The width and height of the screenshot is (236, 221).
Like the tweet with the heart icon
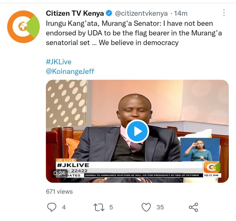coord(146,207)
